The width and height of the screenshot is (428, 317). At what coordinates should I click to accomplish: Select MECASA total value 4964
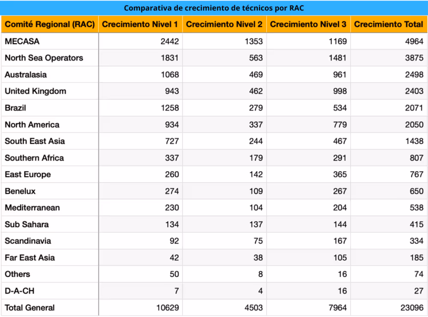pyautogui.click(x=414, y=41)
